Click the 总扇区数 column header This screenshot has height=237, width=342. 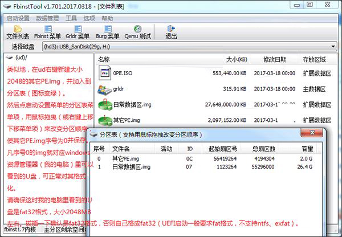264,149
